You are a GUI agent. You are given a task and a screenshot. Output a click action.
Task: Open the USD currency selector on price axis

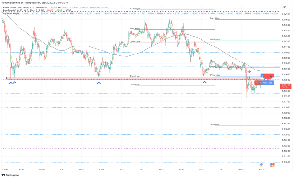tap(284, 7)
